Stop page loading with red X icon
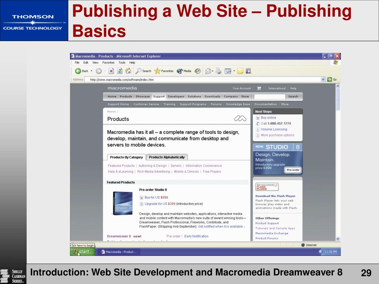The height and width of the screenshot is (284, 379). point(111,71)
